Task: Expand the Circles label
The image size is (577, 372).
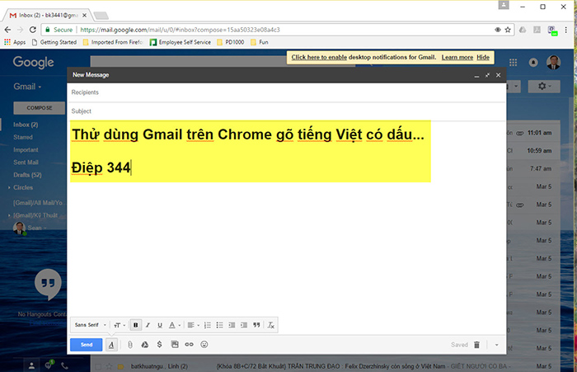Action: point(9,187)
